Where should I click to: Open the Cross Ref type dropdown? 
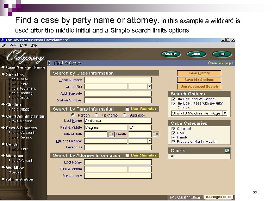pos(150,87)
